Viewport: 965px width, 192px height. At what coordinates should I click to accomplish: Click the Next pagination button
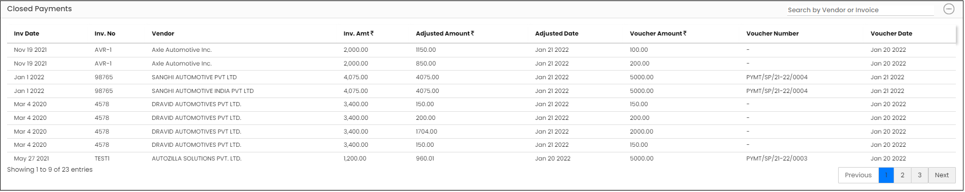point(942,175)
